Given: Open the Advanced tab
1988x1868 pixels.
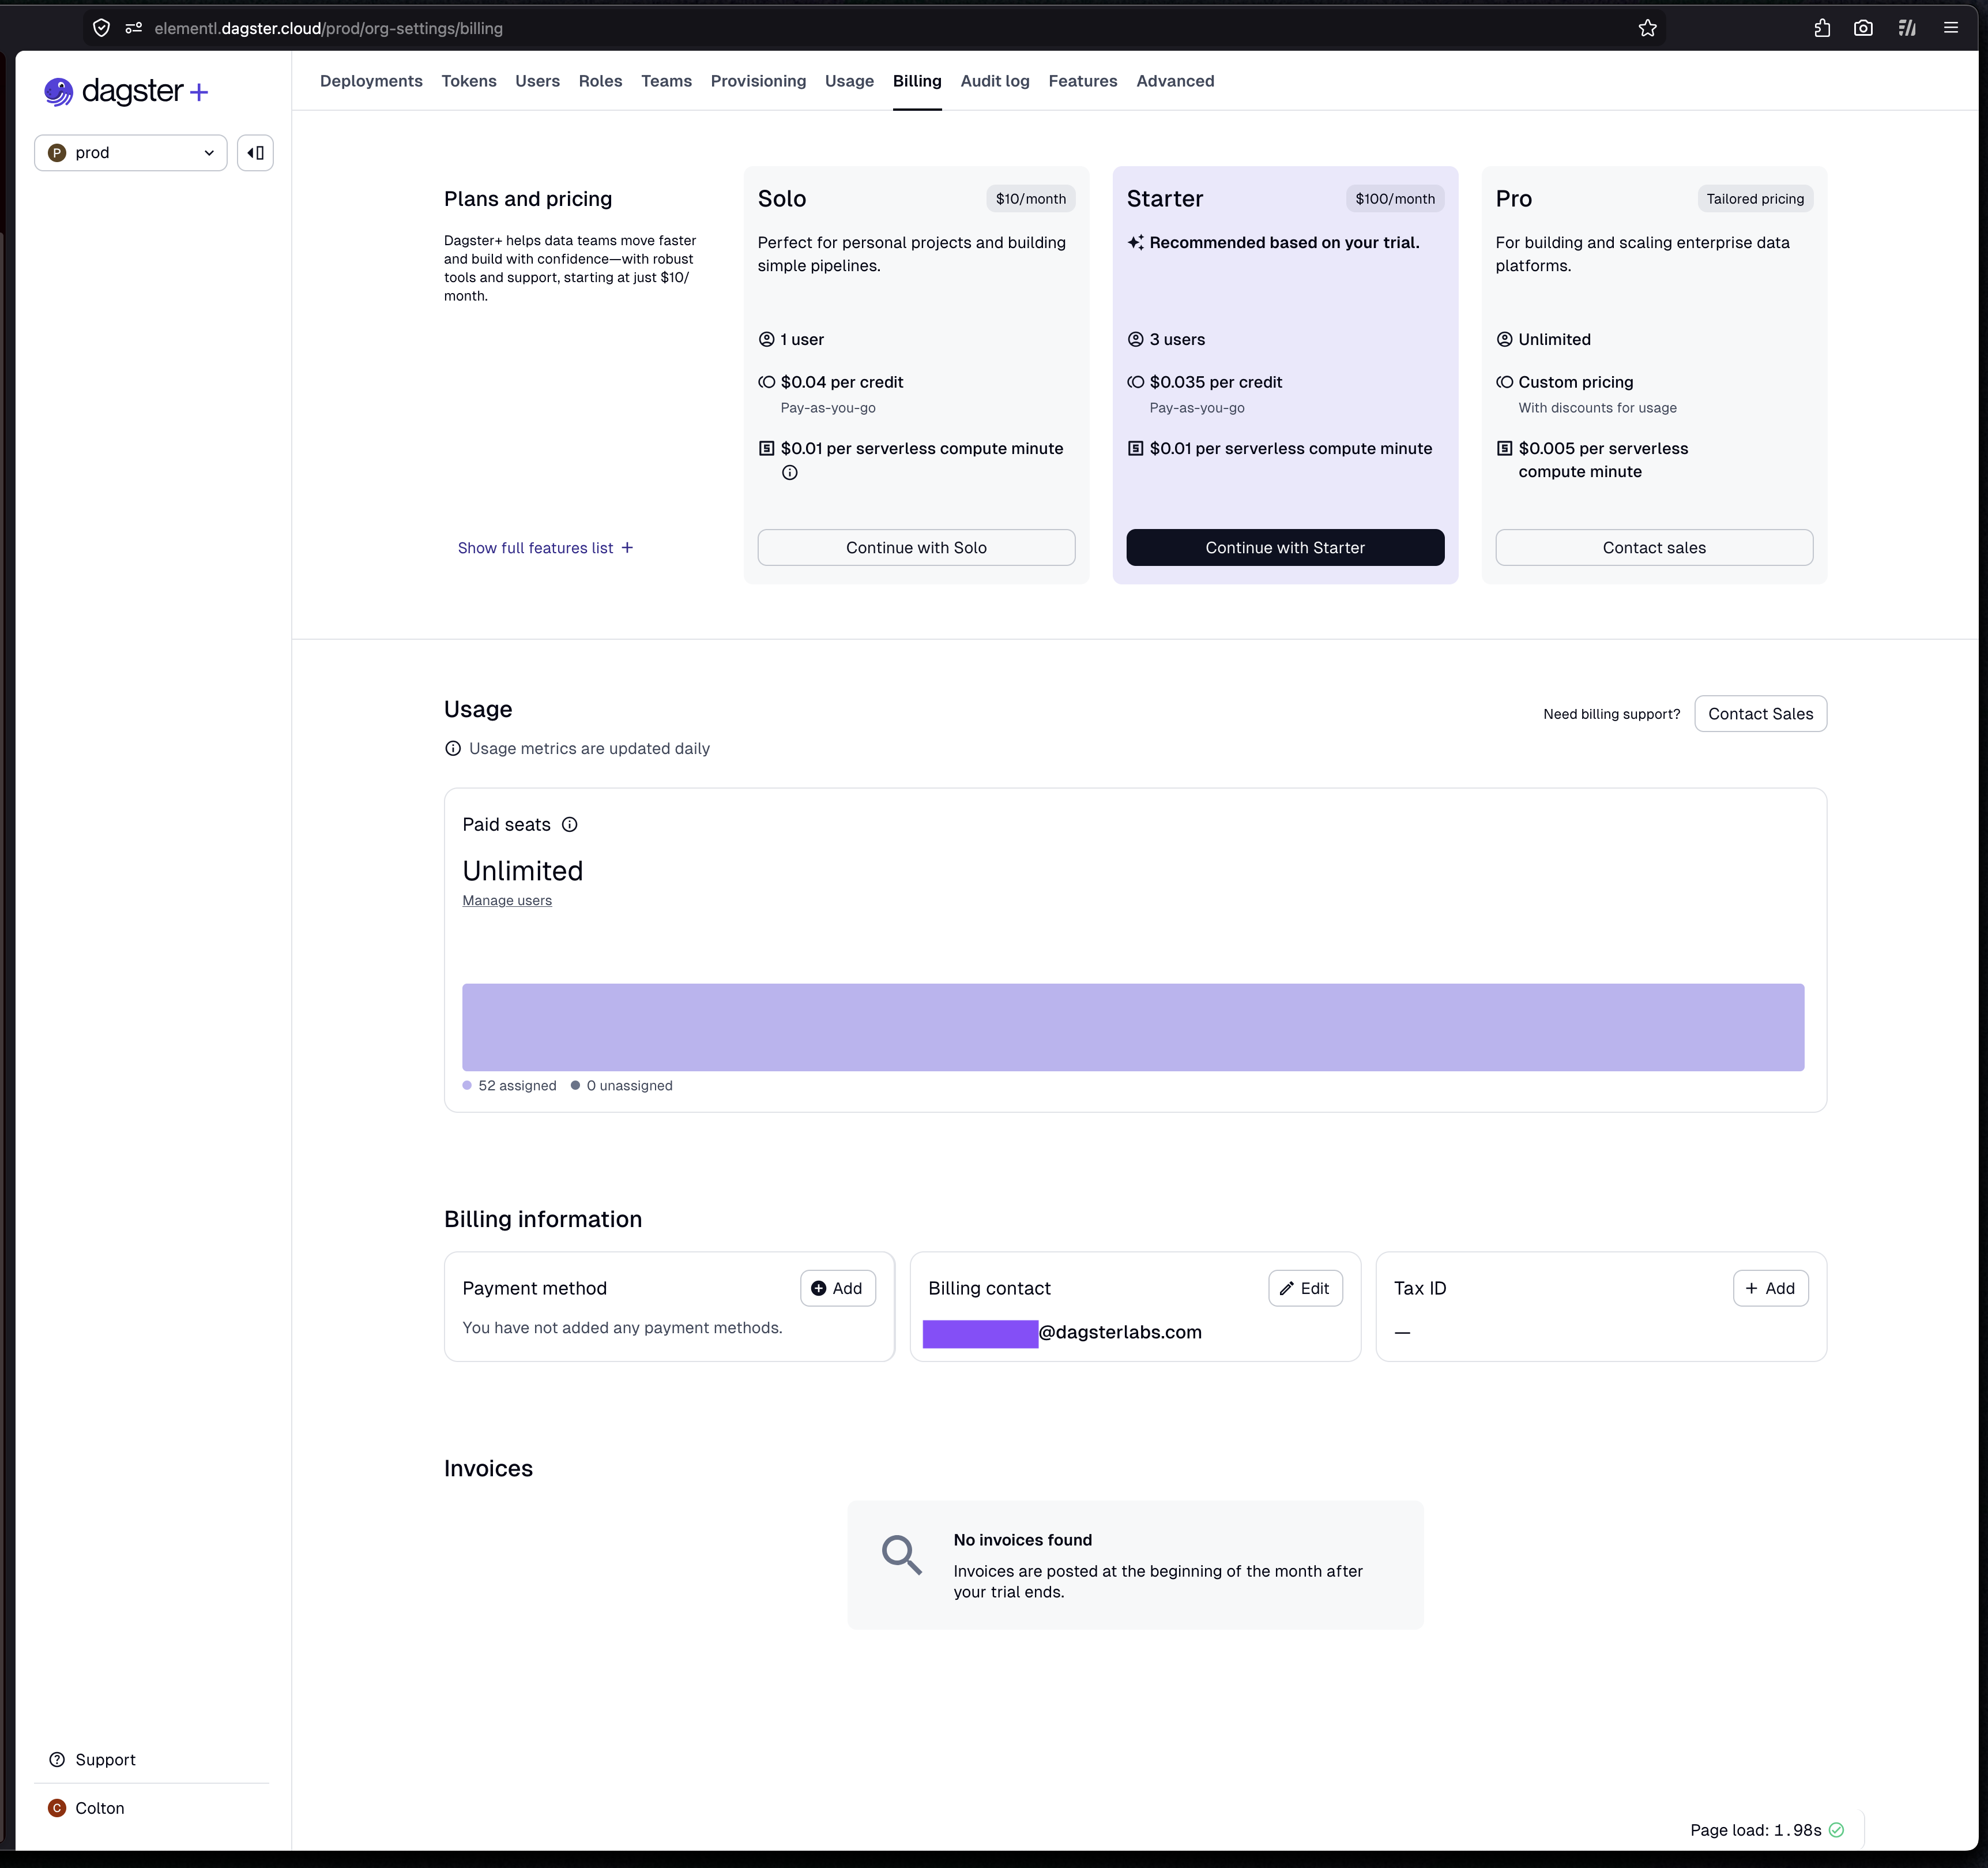Looking at the screenshot, I should click(1175, 81).
